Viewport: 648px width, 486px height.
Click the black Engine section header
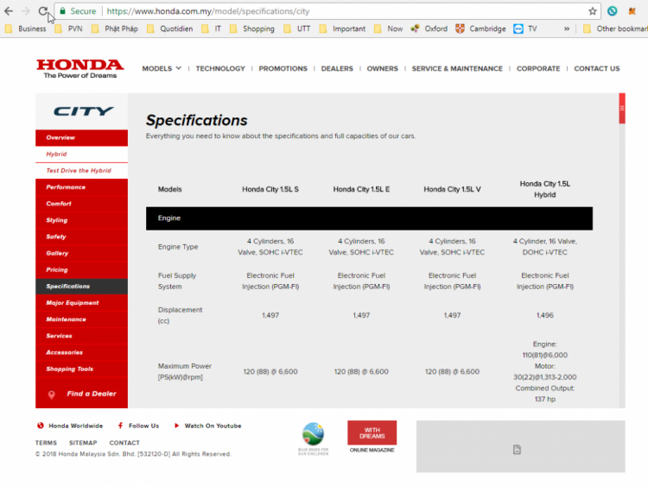(x=369, y=218)
